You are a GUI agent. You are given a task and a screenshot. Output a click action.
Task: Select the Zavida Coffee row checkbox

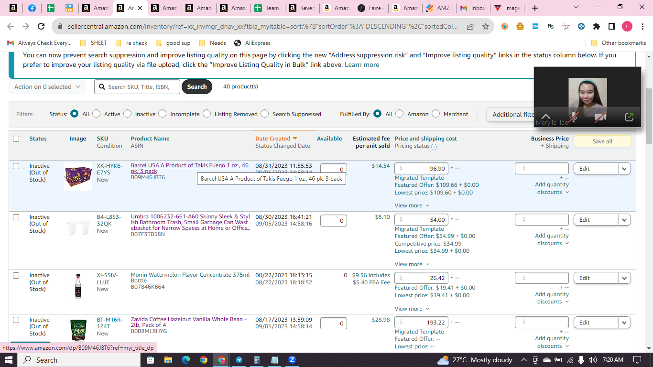[x=16, y=320]
